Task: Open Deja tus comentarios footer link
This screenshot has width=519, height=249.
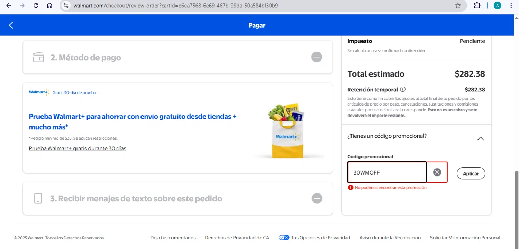Action: pyautogui.click(x=173, y=238)
